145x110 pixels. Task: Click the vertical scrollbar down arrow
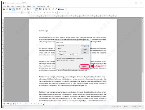click(x=143, y=101)
